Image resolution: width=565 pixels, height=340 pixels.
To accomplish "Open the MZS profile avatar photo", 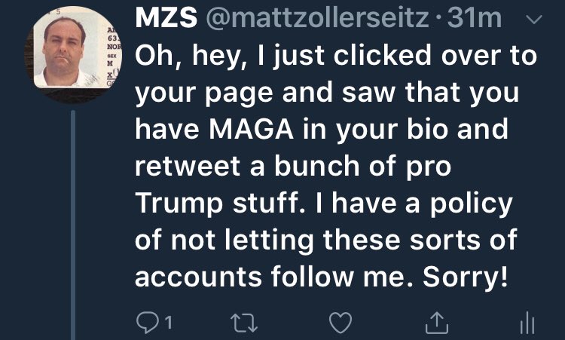I will 71,50.
